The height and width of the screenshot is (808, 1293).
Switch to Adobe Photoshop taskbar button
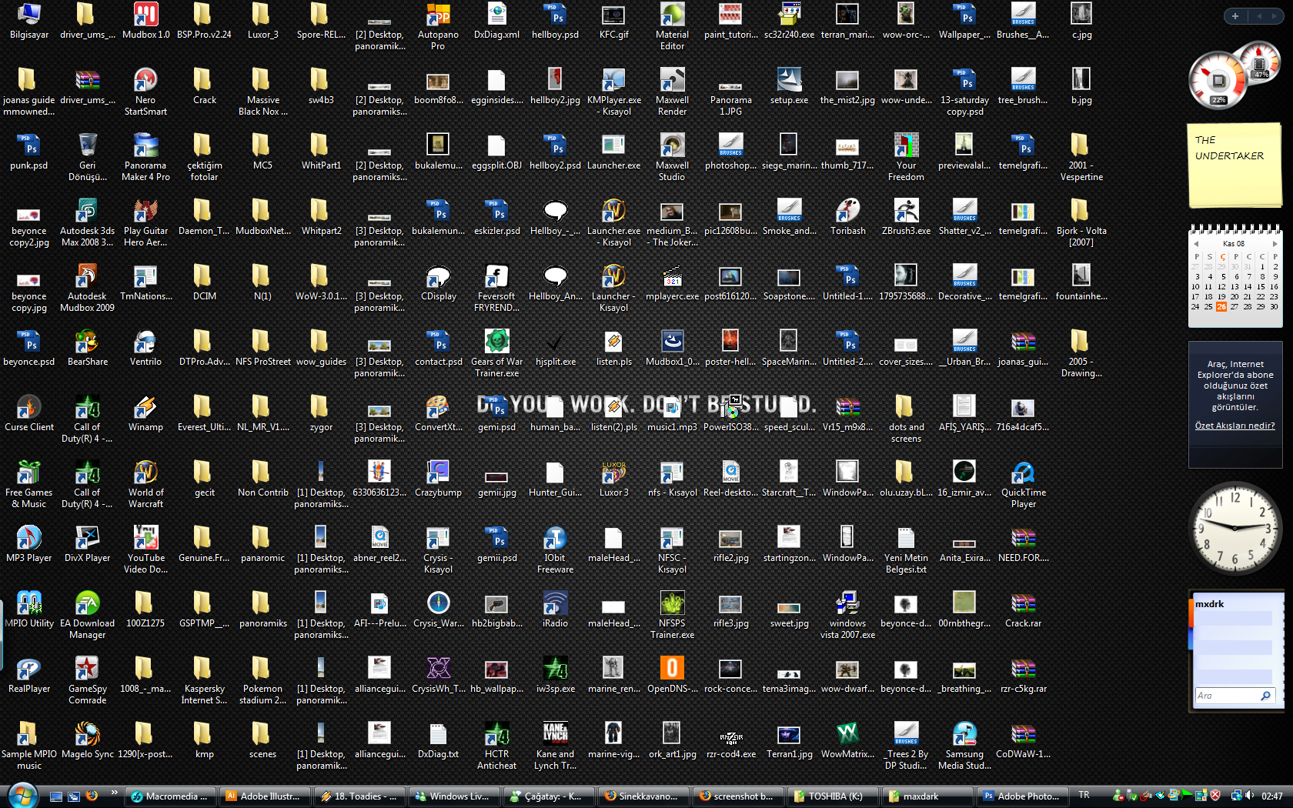click(1023, 796)
